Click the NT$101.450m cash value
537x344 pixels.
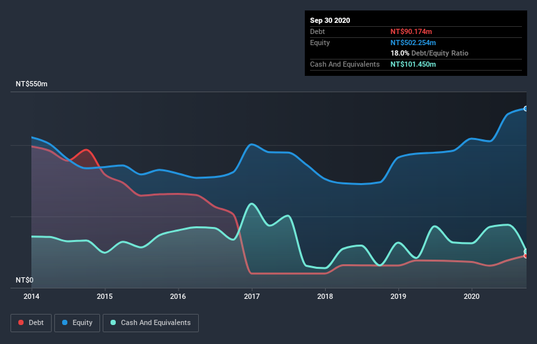(x=413, y=64)
